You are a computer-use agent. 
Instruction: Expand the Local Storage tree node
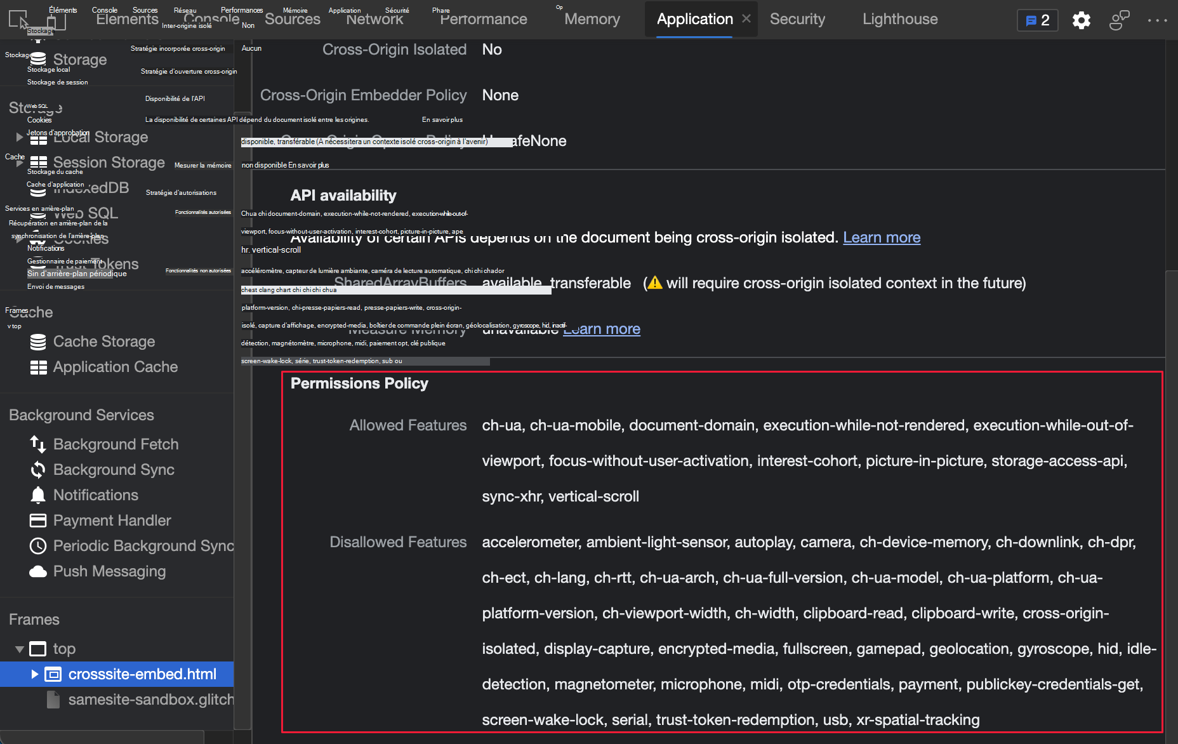20,137
